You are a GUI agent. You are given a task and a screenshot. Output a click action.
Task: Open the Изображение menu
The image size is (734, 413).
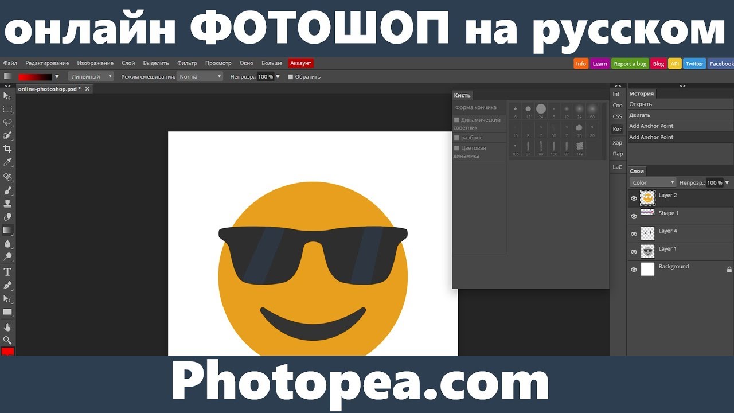click(x=95, y=63)
